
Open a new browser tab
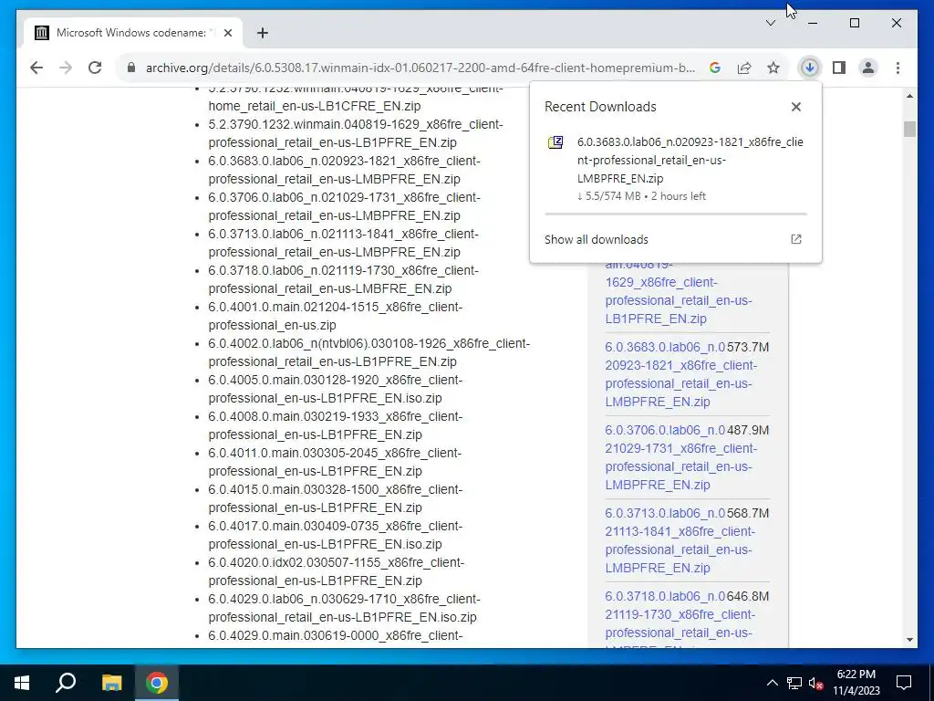coord(262,33)
